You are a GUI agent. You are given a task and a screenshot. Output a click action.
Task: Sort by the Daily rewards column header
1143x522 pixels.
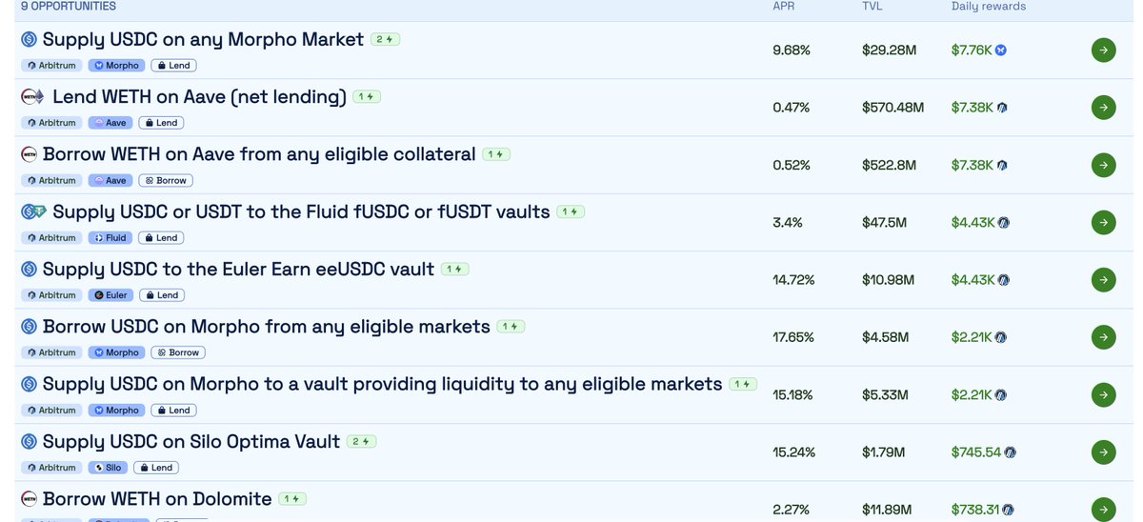(989, 7)
